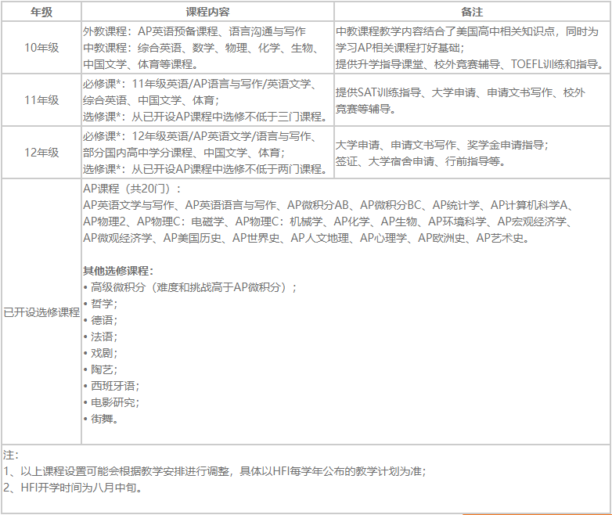Image resolution: width=612 pixels, height=515 pixels.
Task: Select the 法语 list item
Action: [103, 337]
